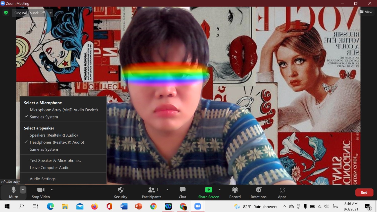This screenshot has height=212, width=377.
Task: Open Zoom Apps
Action: pos(282,193)
